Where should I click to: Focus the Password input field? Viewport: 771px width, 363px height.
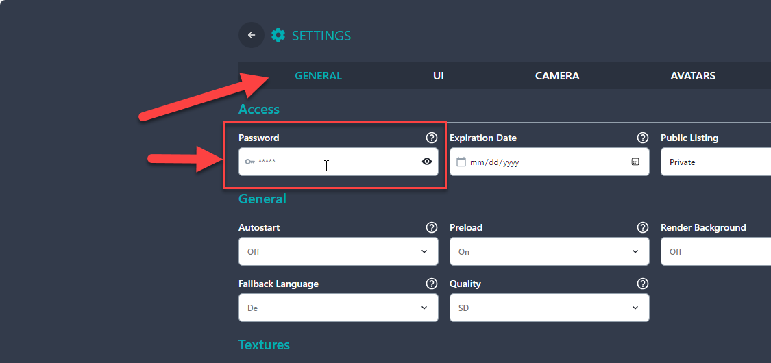coord(339,162)
